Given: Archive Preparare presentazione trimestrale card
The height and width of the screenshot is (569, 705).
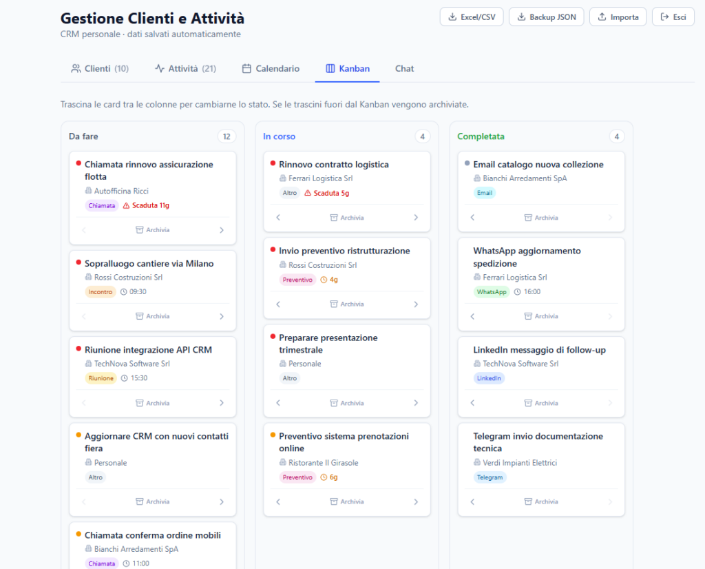Looking at the screenshot, I should [347, 403].
